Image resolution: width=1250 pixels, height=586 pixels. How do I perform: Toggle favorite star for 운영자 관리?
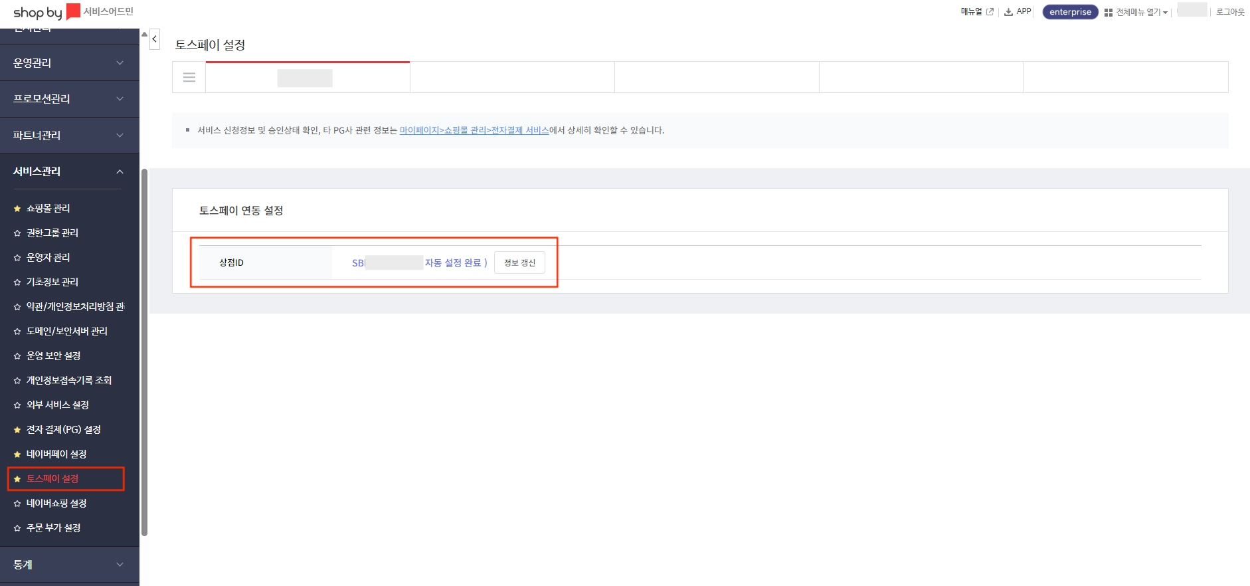(17, 258)
